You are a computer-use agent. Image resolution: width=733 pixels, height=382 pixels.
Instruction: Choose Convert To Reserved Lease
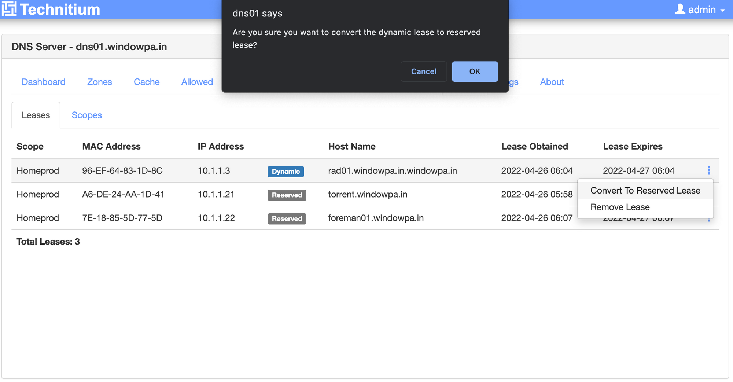[645, 191]
